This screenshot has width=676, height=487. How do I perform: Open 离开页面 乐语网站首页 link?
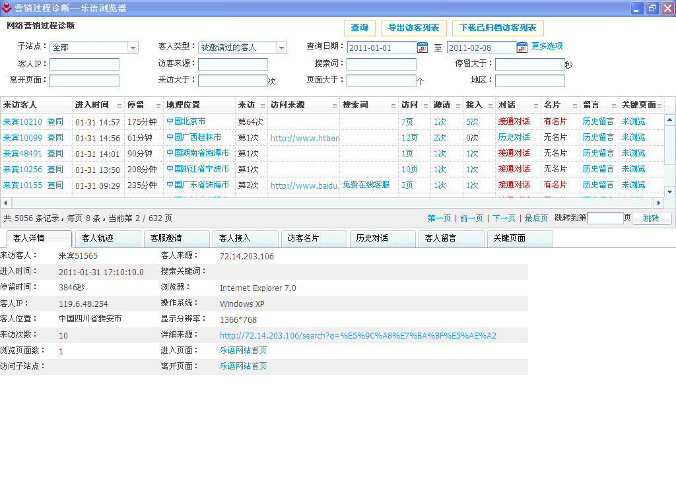pyautogui.click(x=243, y=366)
